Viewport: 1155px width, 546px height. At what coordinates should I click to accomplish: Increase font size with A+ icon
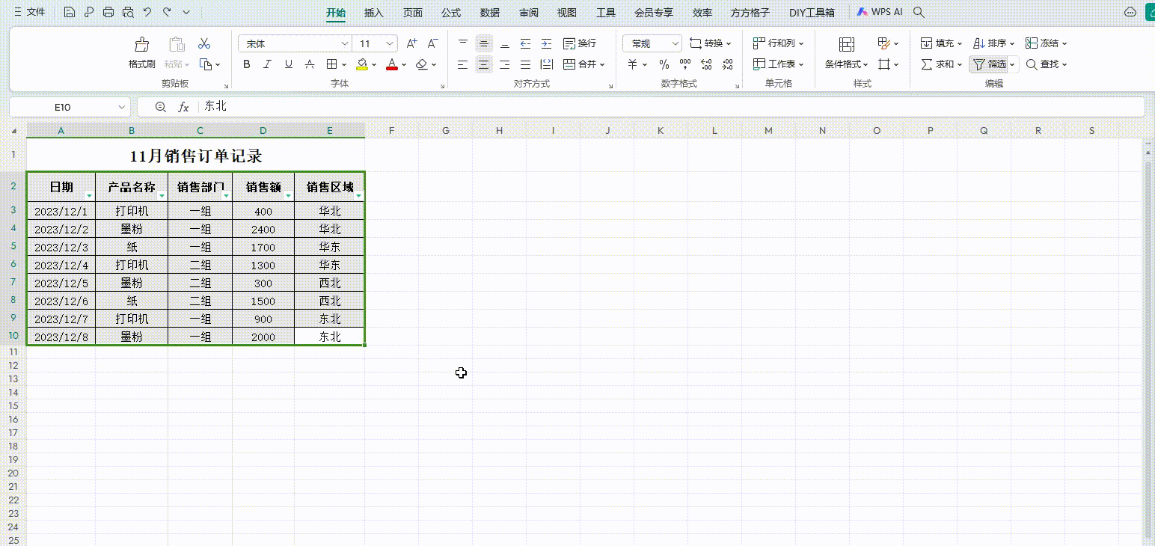point(411,43)
